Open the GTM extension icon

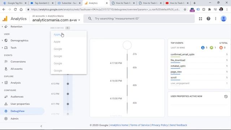192,10
